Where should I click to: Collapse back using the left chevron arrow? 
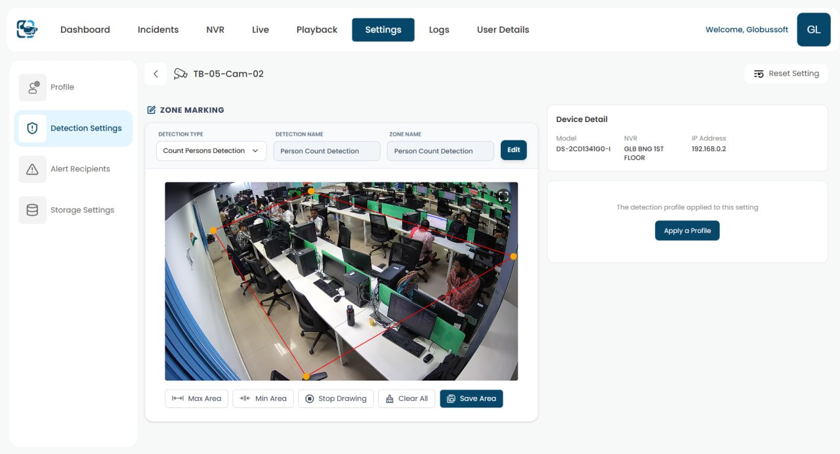(156, 73)
